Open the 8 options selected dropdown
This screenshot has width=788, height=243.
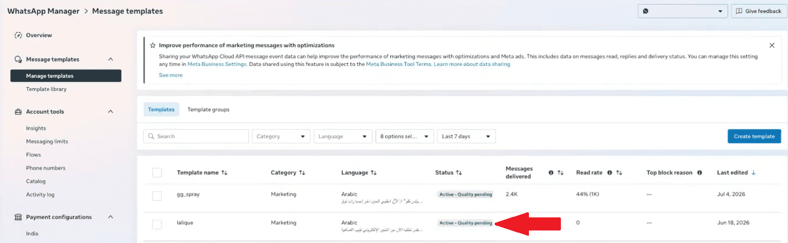[x=405, y=137]
